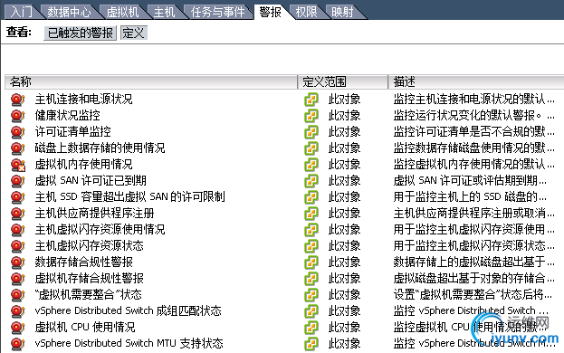
Task: Select alarm name 虚拟 SAN 许可证已到期
Action: pos(91,180)
